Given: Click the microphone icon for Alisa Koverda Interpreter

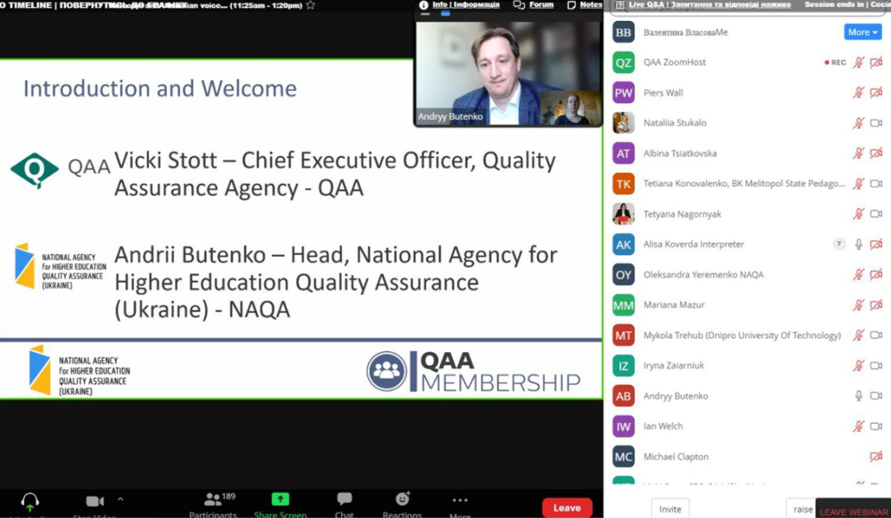Looking at the screenshot, I should pos(858,245).
